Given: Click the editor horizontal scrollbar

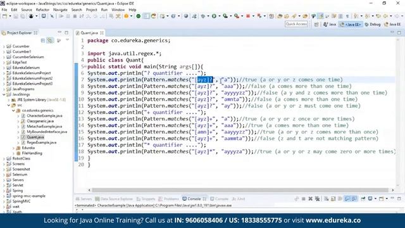Looking at the screenshot, I should 240,190.
